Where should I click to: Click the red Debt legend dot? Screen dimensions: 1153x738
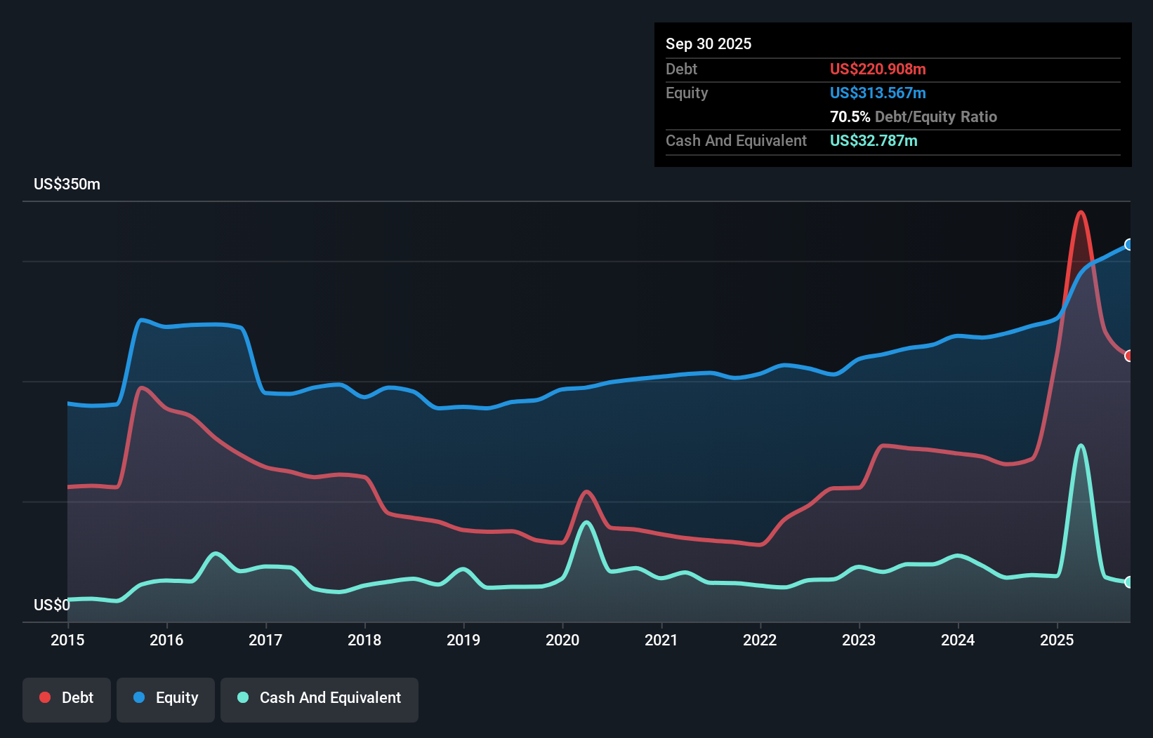pos(44,697)
